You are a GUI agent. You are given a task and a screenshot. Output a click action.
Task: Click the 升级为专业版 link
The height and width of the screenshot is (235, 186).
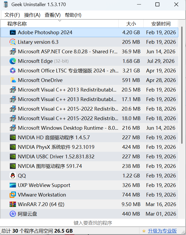[x=162, y=231]
